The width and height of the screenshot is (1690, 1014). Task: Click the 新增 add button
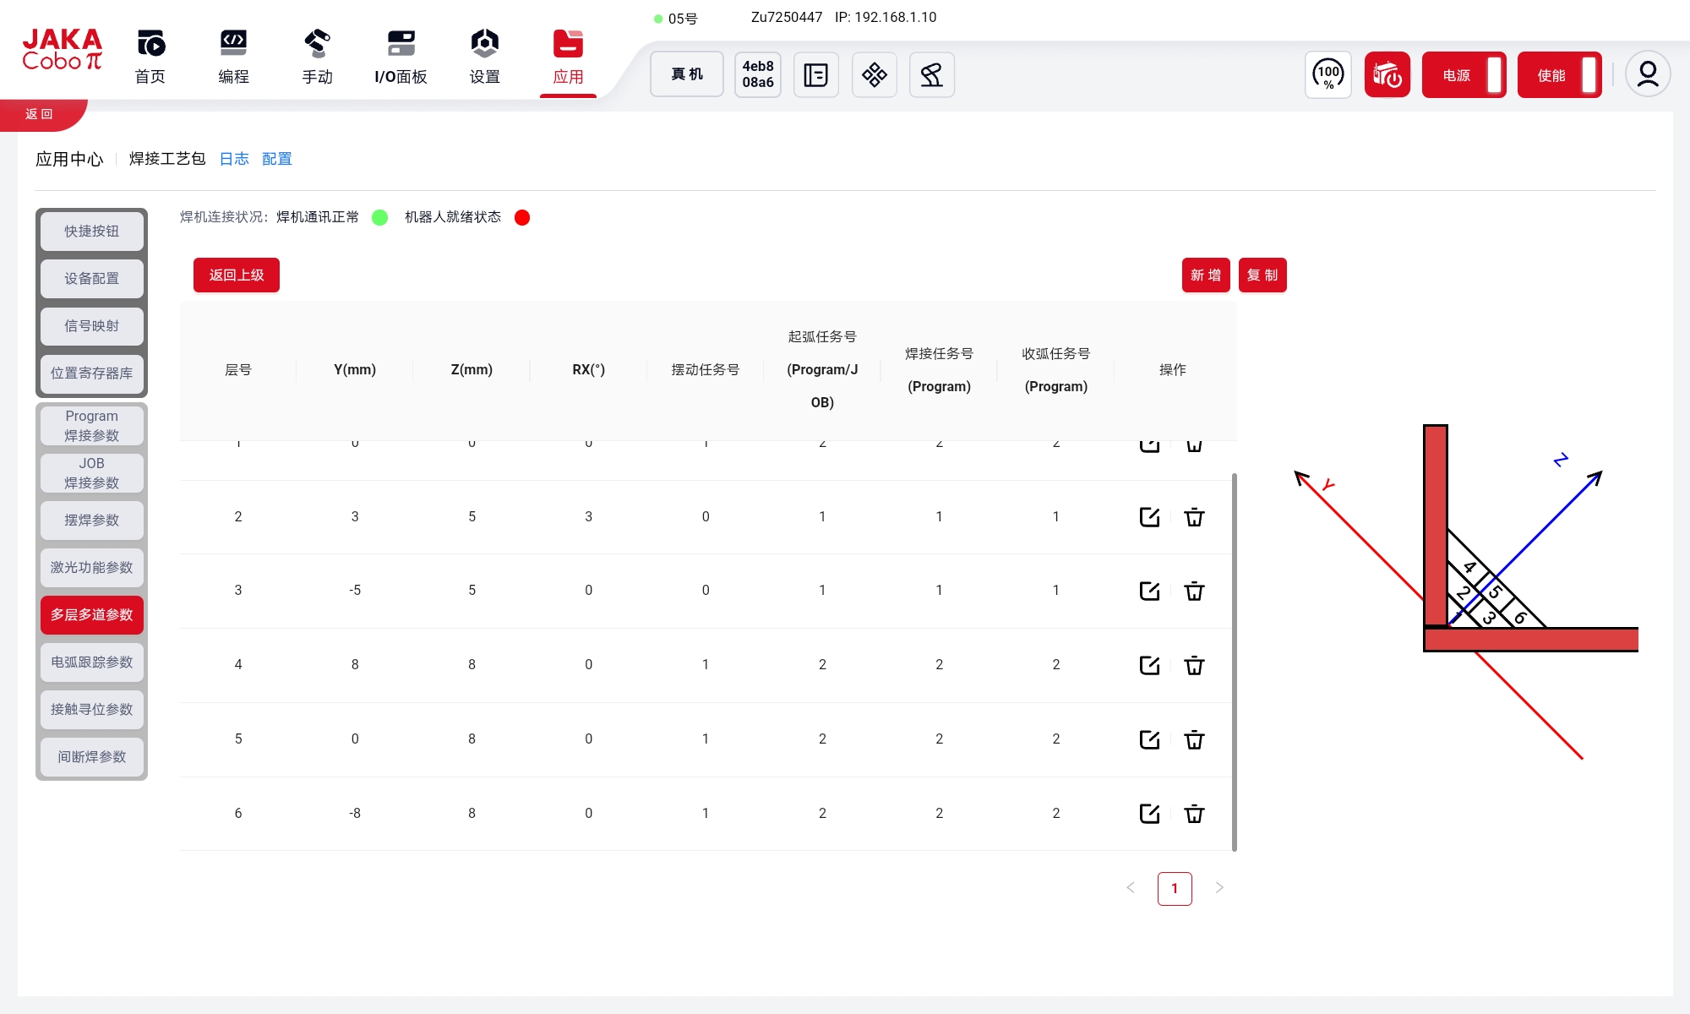1205,275
